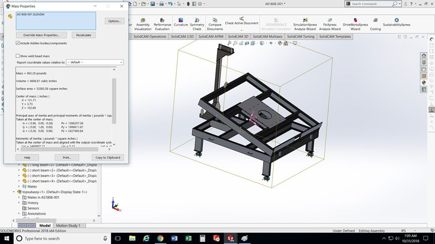Open SOLIDWORKS Resources home tab in task pane

(x=423, y=55)
